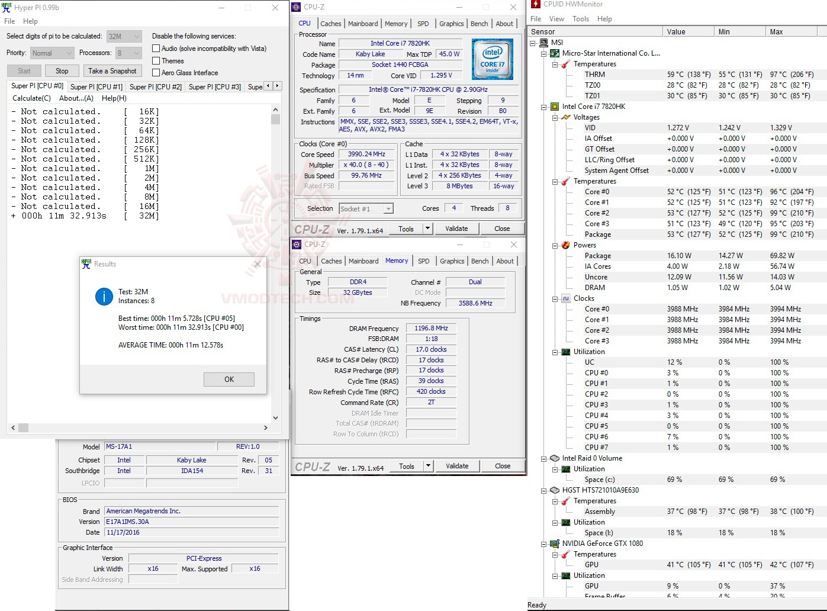Click the Powers section icon in HWMonitor
The image size is (827, 611).
565,245
